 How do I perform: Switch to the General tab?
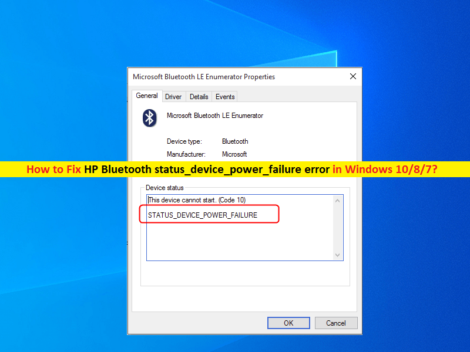147,96
